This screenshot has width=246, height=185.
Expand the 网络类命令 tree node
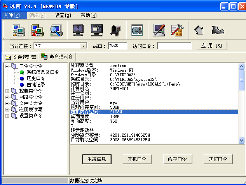click(7, 97)
